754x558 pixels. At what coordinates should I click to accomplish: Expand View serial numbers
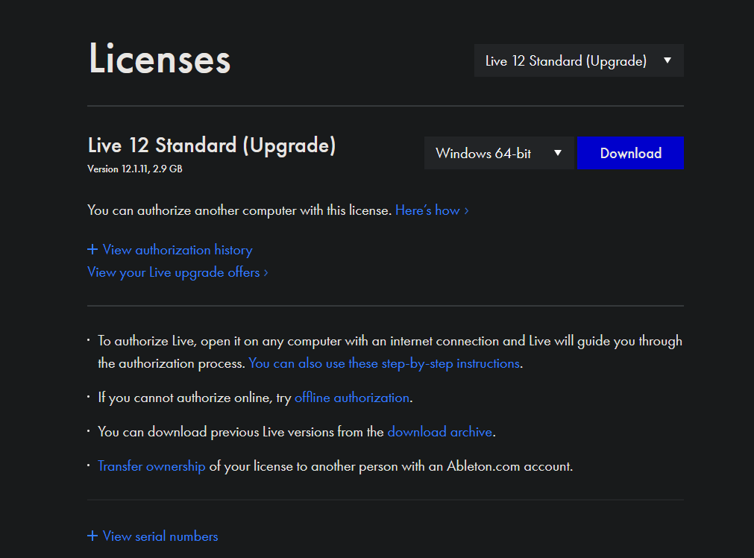[153, 536]
